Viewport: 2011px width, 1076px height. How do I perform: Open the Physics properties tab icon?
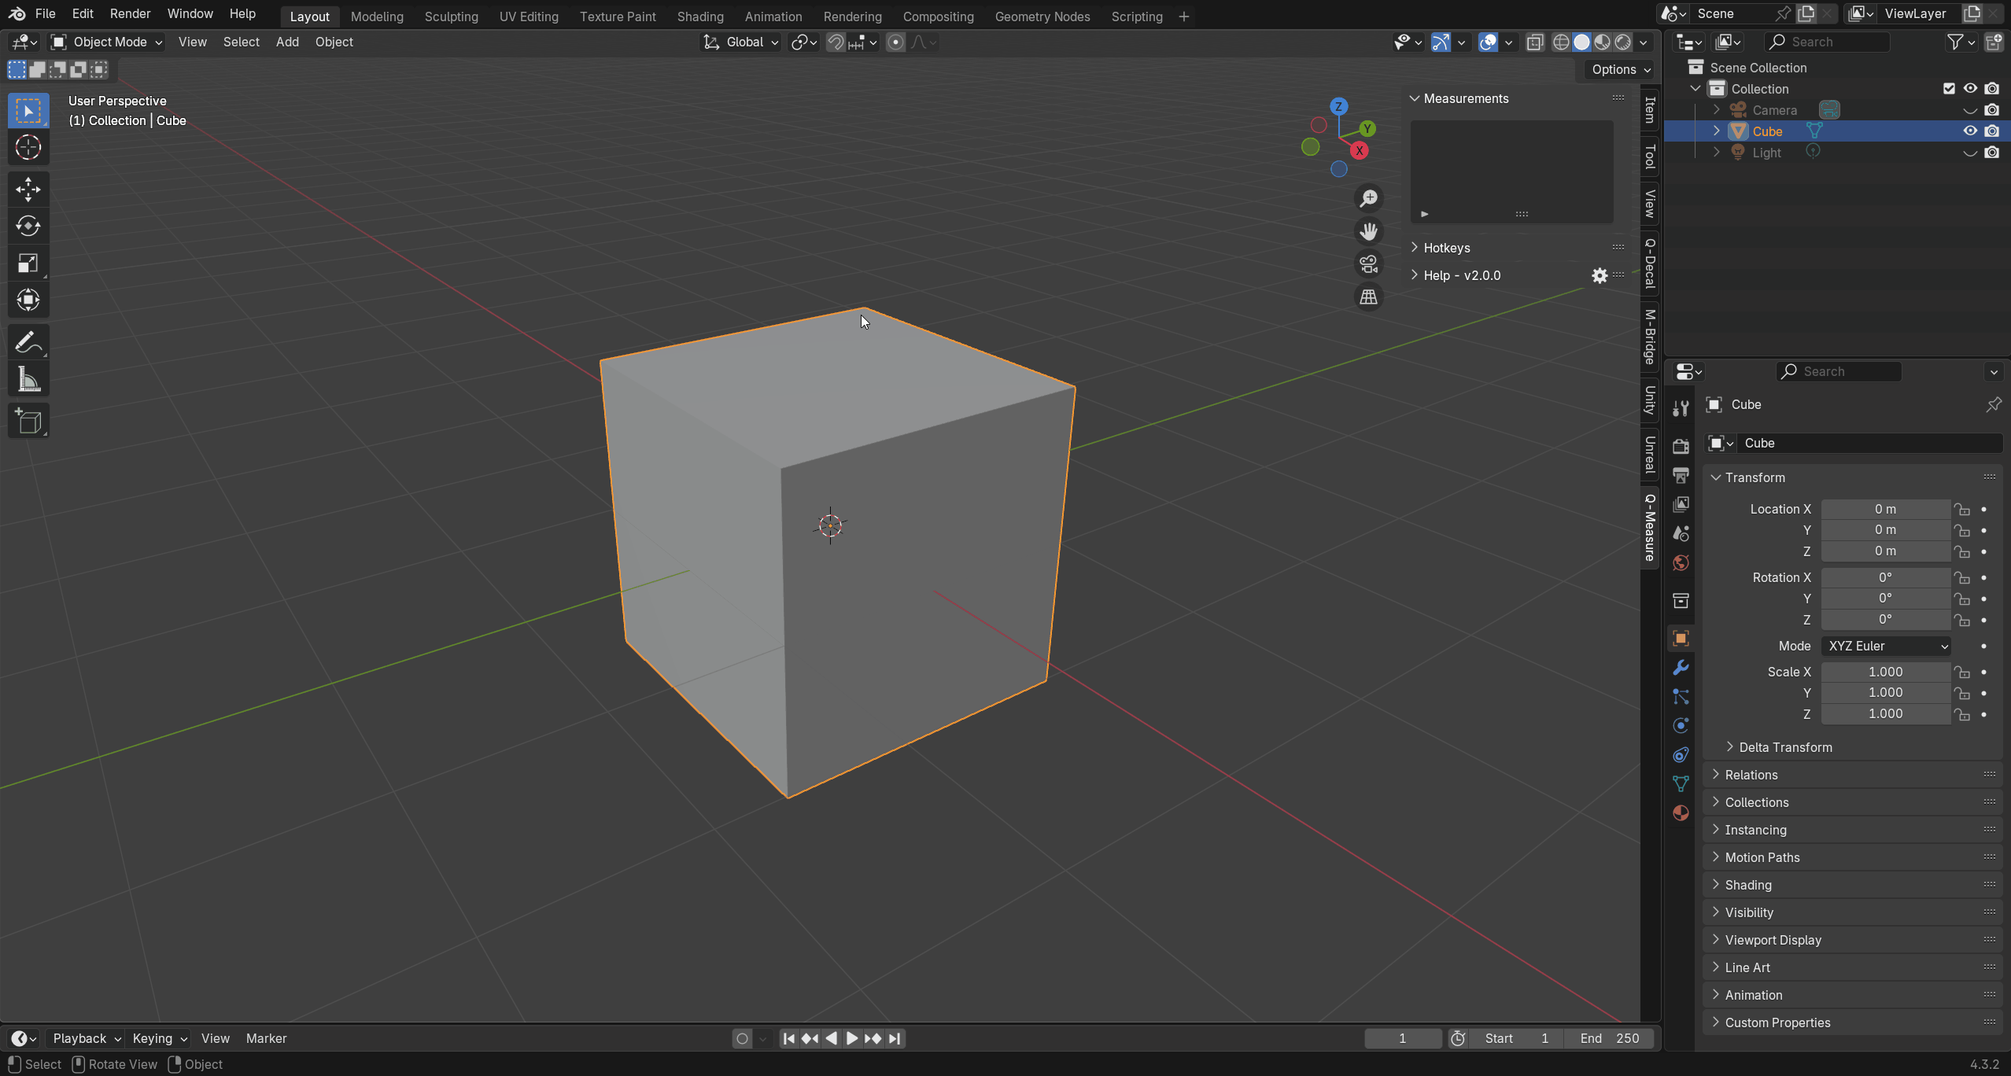click(x=1681, y=725)
